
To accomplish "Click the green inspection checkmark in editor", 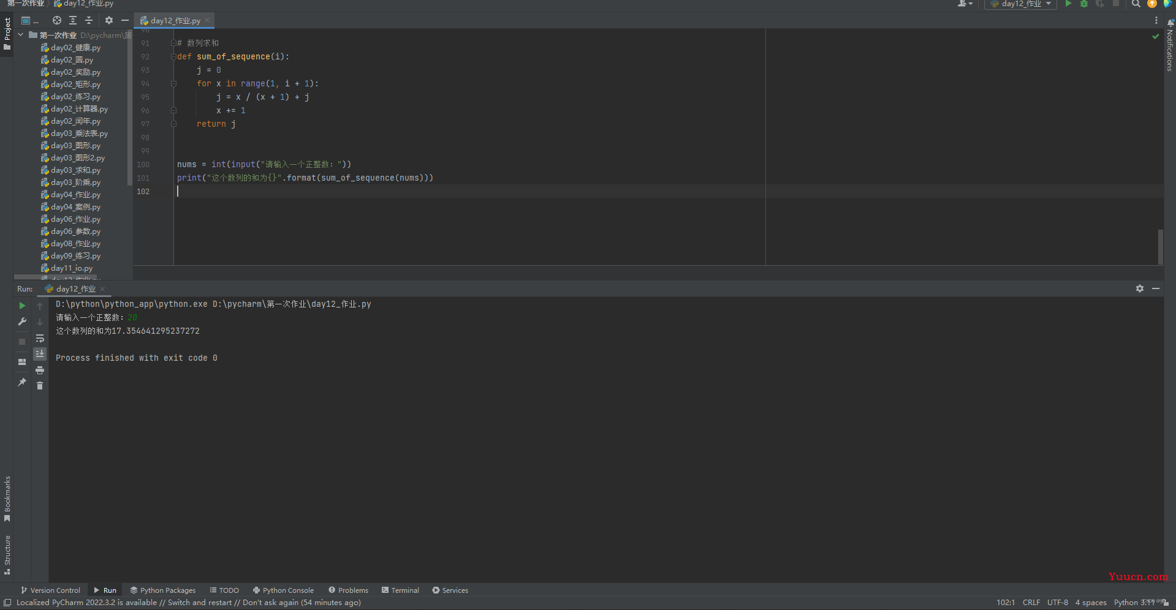I will click(x=1156, y=37).
